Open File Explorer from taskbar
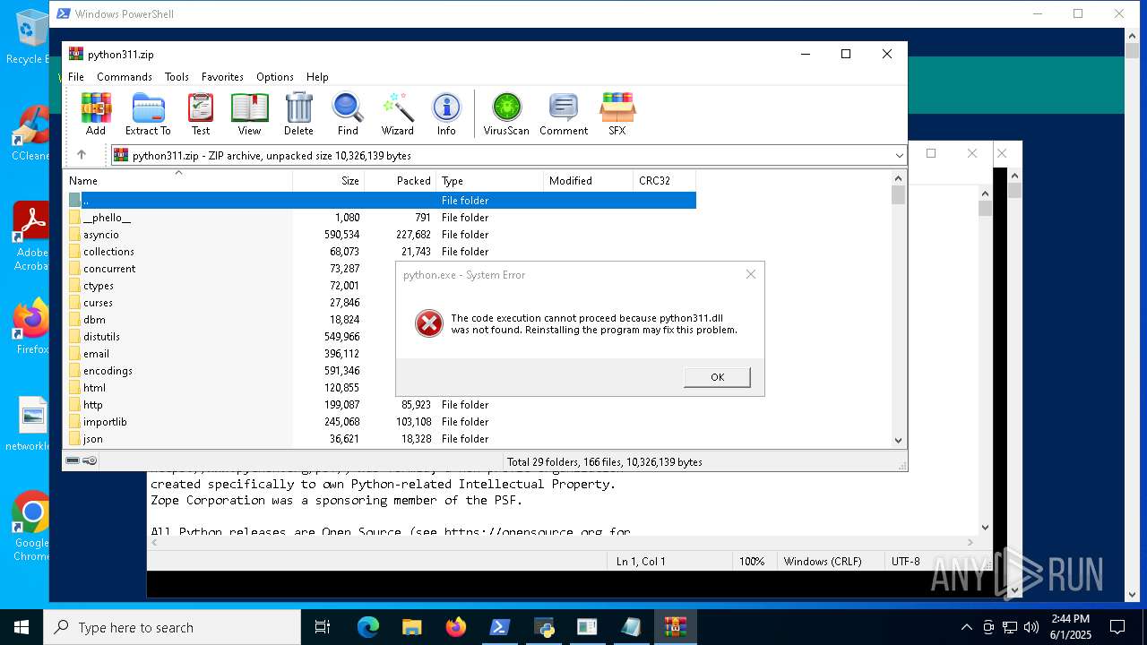Screen dimensions: 1147x645 (411, 627)
